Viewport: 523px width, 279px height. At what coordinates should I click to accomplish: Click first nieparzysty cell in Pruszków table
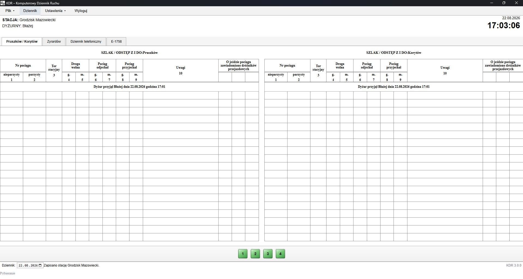[11, 95]
